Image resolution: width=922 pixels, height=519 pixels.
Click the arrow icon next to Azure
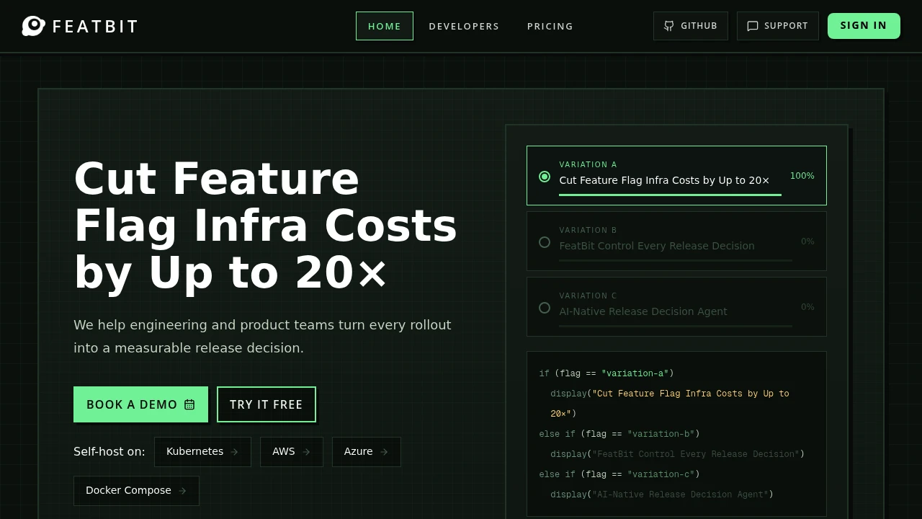(x=384, y=452)
